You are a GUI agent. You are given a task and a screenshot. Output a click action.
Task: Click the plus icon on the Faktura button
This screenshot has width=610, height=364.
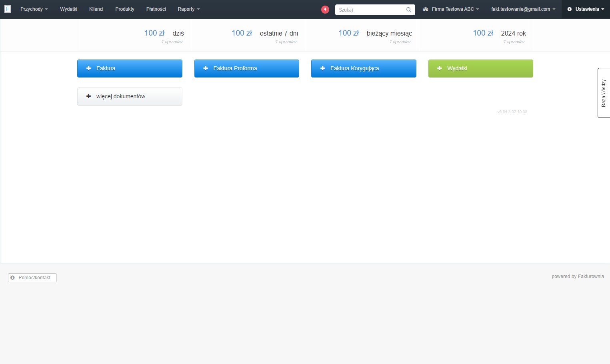click(x=89, y=68)
